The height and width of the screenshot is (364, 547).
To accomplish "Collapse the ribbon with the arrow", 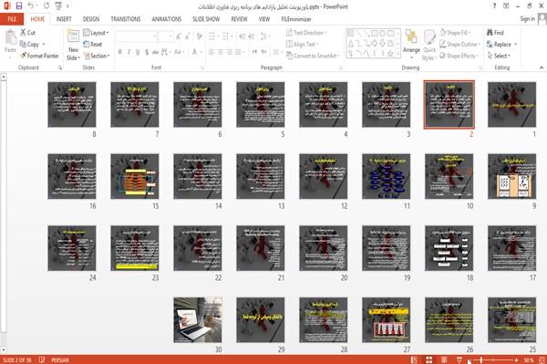I will (541, 68).
